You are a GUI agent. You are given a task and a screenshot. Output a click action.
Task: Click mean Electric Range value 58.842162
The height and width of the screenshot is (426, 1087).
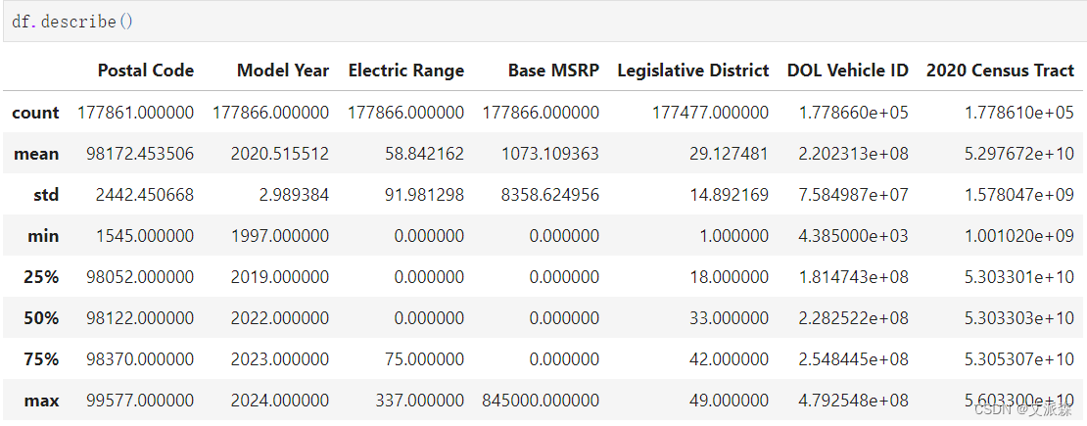point(424,154)
